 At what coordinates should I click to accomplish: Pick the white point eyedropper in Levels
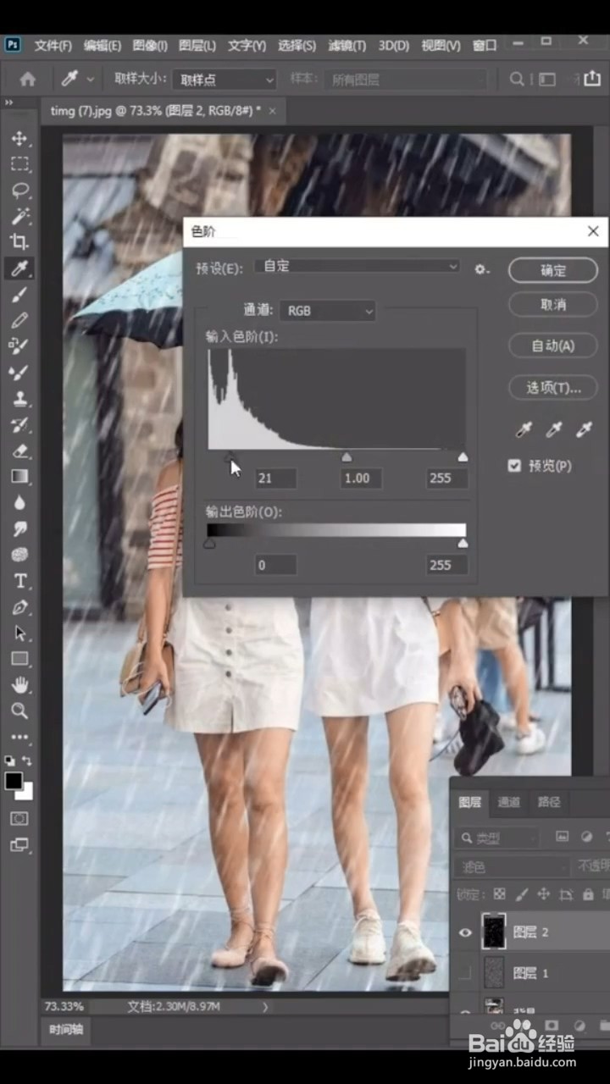(x=584, y=430)
